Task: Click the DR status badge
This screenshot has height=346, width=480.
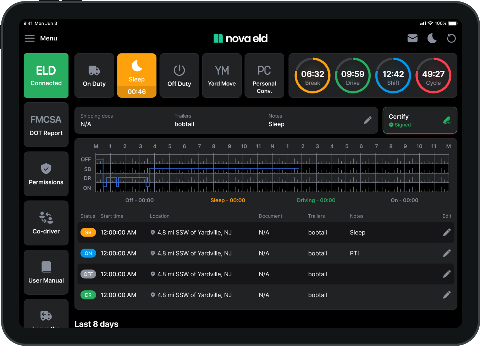Action: click(88, 295)
